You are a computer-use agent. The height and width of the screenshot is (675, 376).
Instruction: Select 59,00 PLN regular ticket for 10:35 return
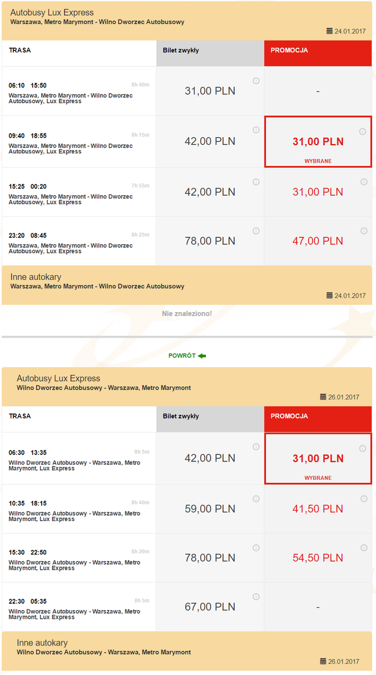pos(210,509)
